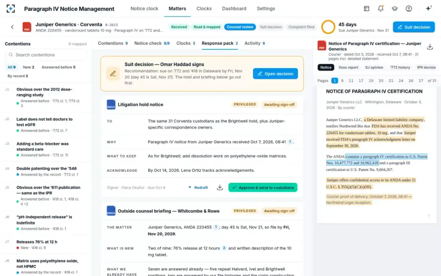The image size is (441, 276).
Task: Jump to page 24 of the notice
Action: pyautogui.click(x=401, y=81)
